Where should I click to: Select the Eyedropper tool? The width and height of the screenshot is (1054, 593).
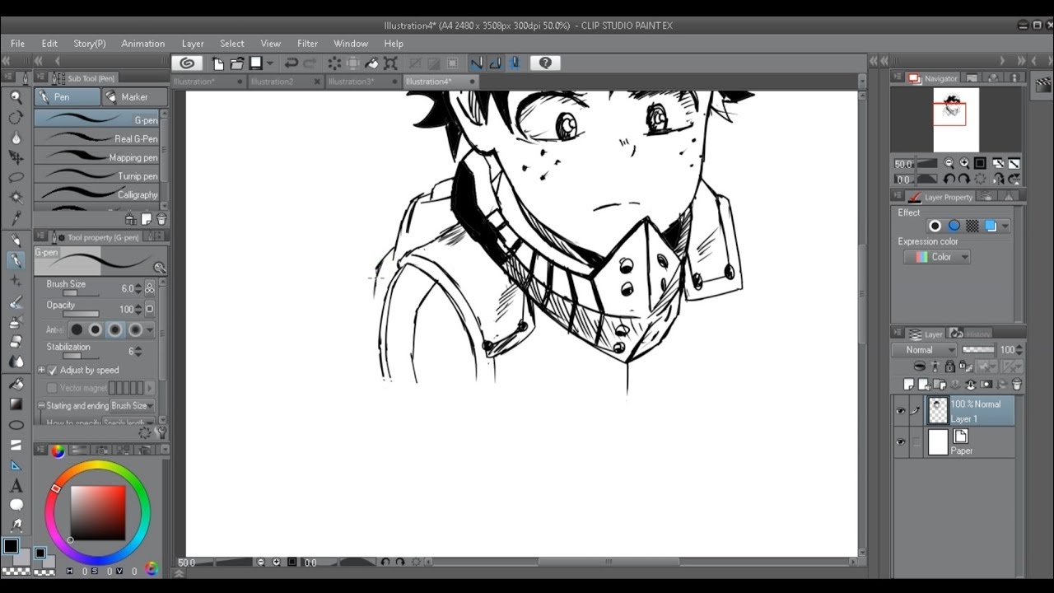pyautogui.click(x=16, y=218)
